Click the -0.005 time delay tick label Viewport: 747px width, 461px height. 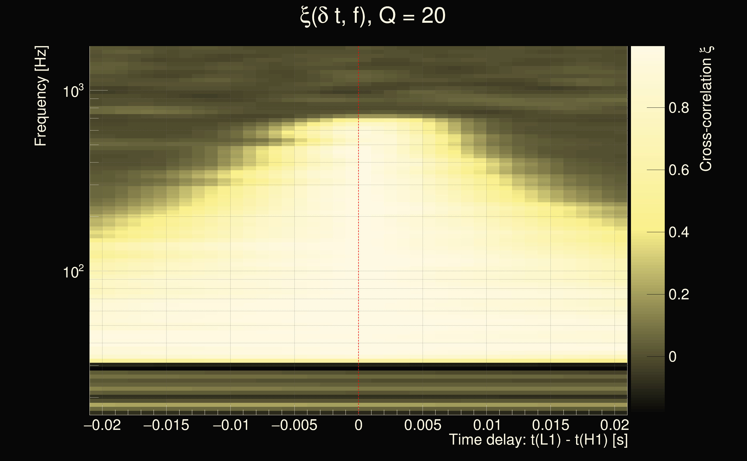(294, 425)
